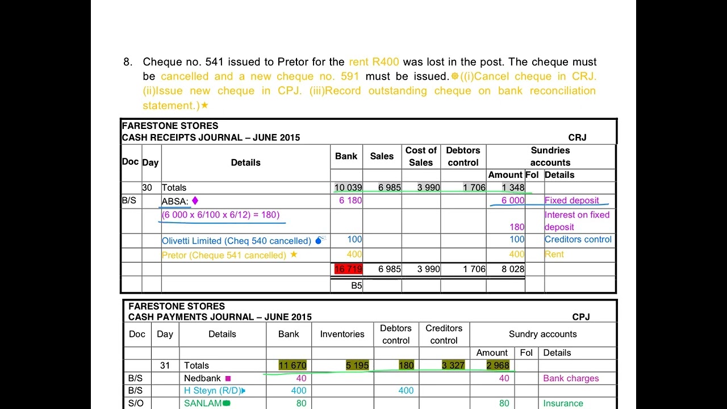Click the blue arrow after H Steyn (R/D)

pos(244,391)
